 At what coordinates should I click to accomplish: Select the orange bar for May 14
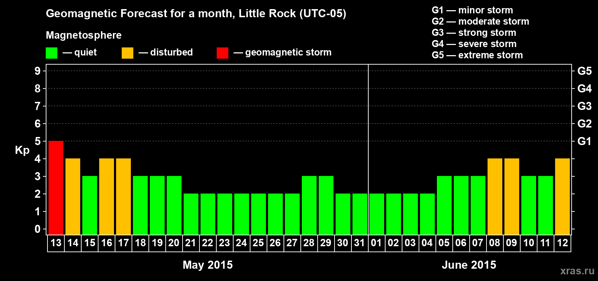tap(73, 197)
